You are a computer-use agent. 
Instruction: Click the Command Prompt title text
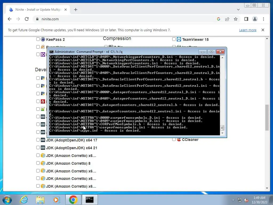click(89, 52)
